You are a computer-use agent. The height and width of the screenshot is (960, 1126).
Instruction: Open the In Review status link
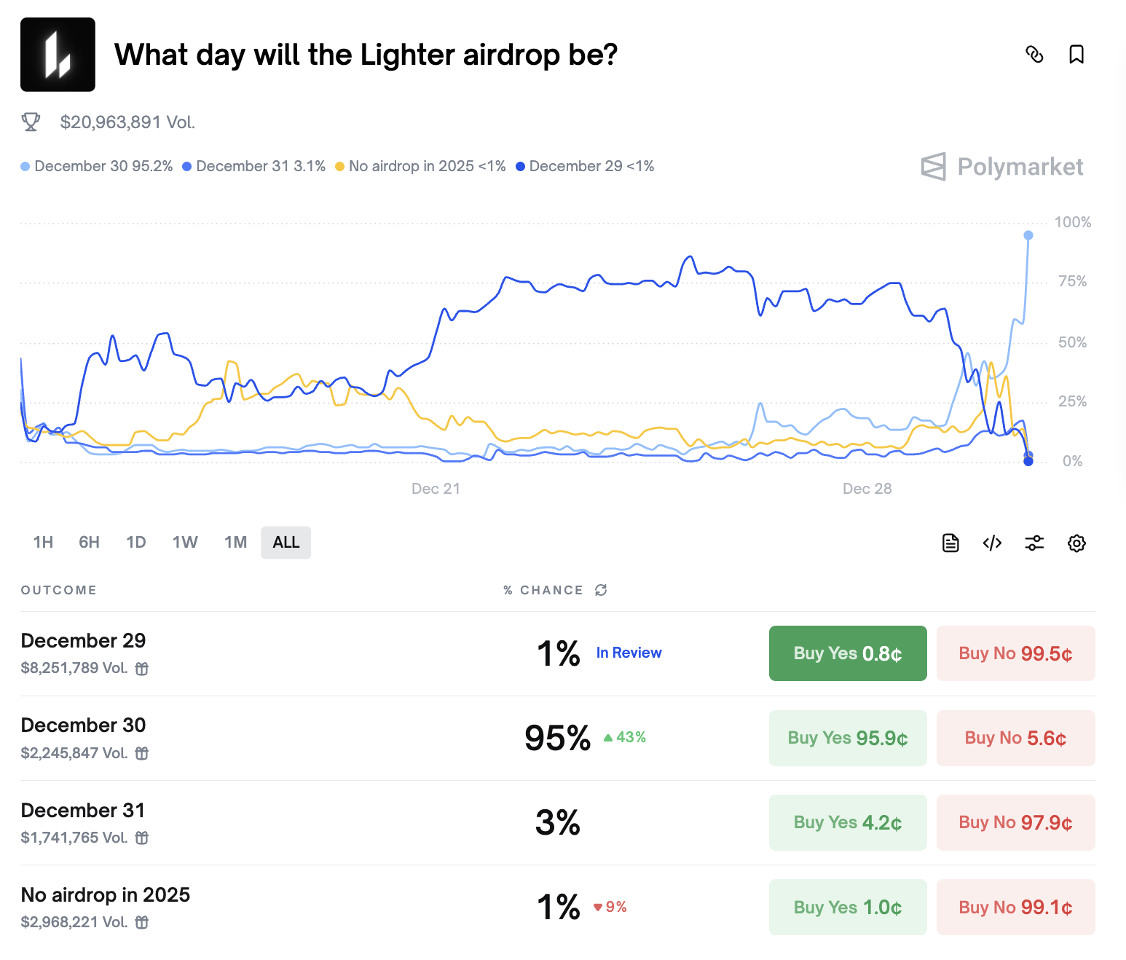[629, 653]
